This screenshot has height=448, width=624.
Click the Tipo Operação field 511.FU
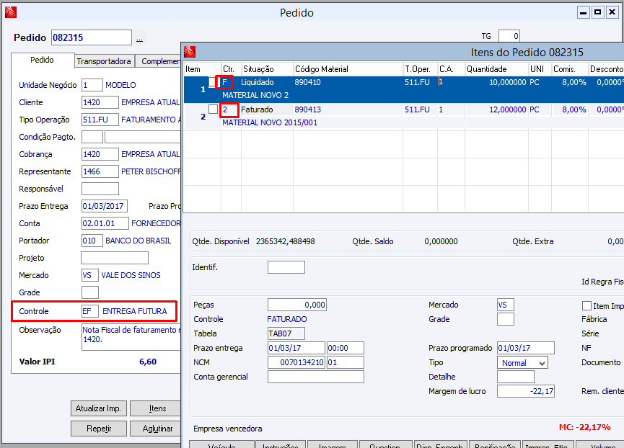pos(100,120)
